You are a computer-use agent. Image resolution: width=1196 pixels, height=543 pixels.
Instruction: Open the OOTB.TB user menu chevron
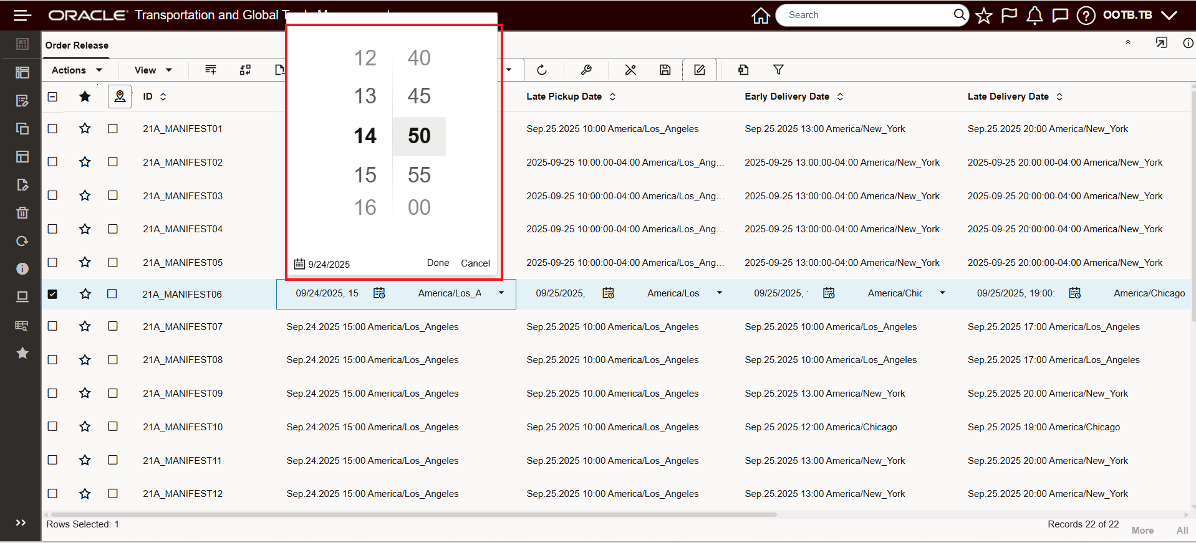[x=1169, y=16]
